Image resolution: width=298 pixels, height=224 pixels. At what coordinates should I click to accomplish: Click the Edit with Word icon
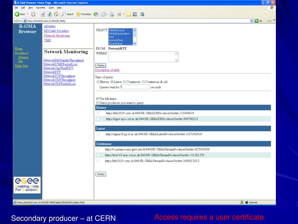point(119,14)
